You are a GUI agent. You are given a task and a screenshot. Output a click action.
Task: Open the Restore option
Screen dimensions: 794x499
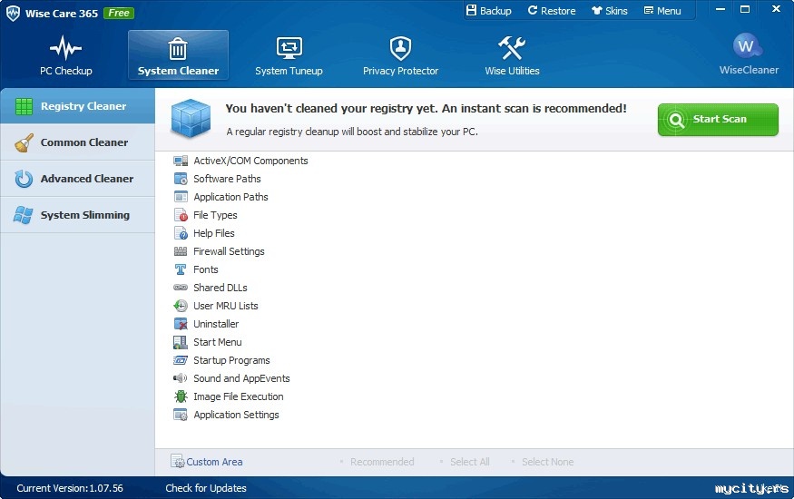tap(552, 11)
